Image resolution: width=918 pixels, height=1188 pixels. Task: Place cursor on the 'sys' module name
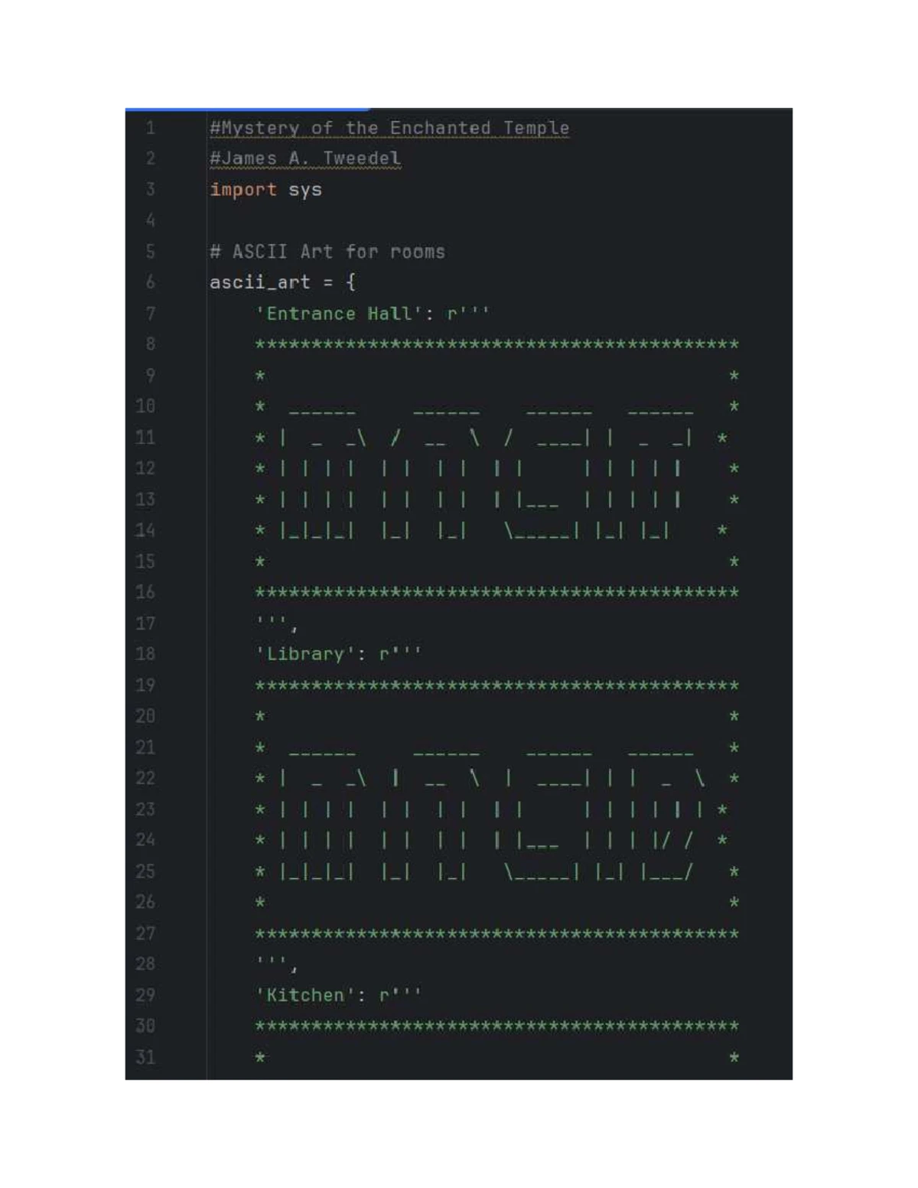(305, 190)
